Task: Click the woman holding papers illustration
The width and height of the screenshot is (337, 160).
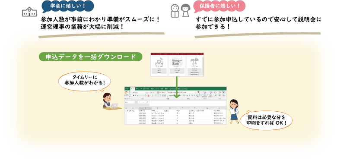Action: point(234,111)
